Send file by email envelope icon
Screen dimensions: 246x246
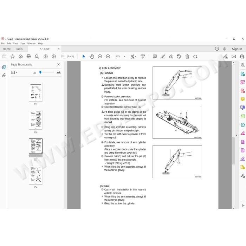[x=234, y=57]
